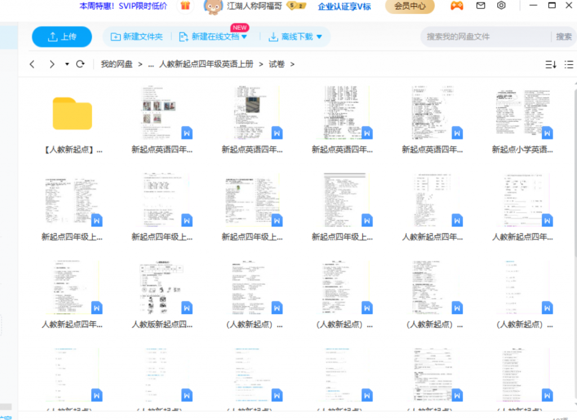Click the membership level badge
Screen dimensions: 577x420
[296, 6]
